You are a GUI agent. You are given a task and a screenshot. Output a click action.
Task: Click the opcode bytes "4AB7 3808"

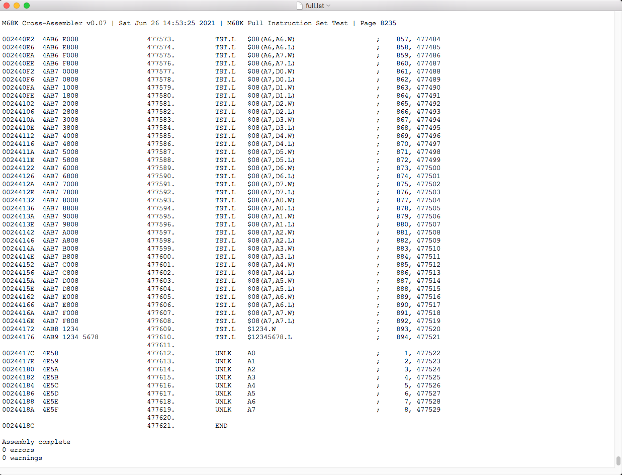[x=60, y=128]
